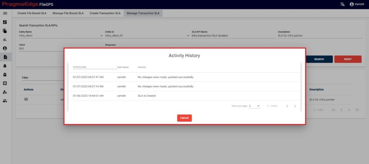Go to first page of SLA results
Viewport: 369px width, 164px height.
click(333, 110)
